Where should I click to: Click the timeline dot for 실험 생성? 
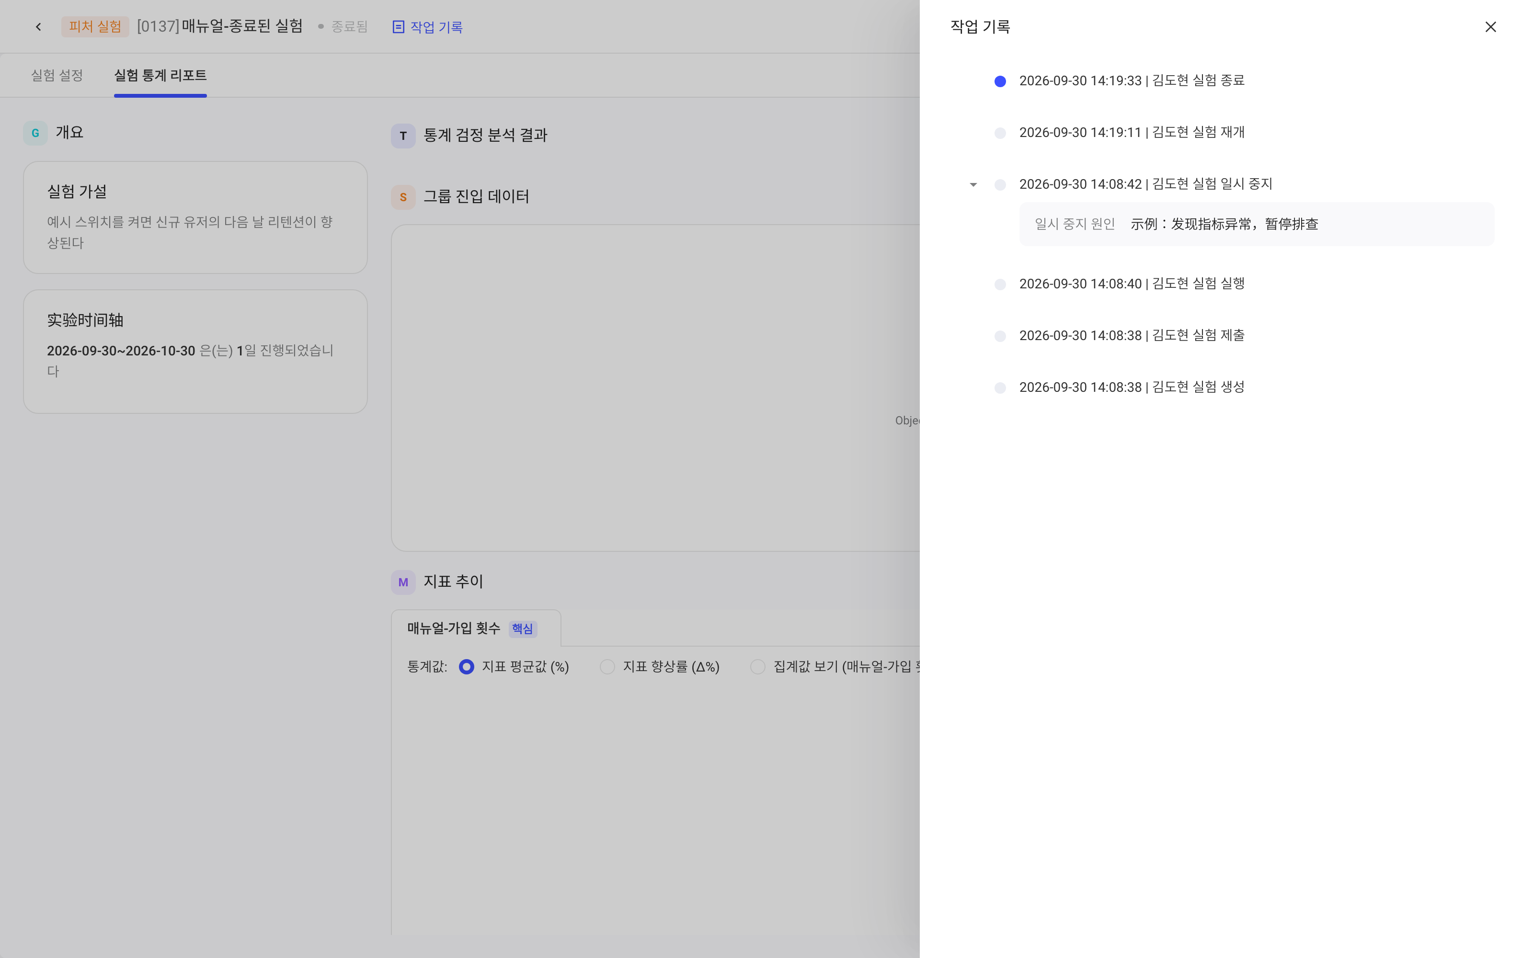coord(1000,388)
